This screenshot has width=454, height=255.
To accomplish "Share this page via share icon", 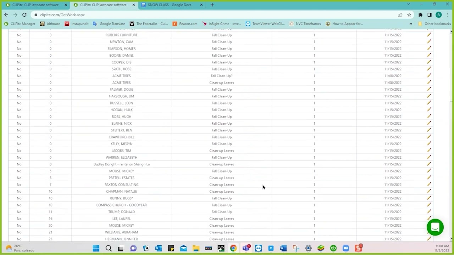I will coord(400,15).
